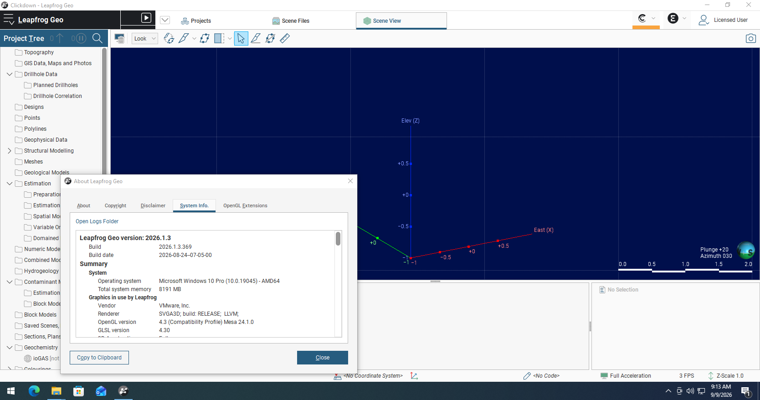The image size is (760, 400).
Task: Collapse the Geochemistry folder
Action: point(10,348)
